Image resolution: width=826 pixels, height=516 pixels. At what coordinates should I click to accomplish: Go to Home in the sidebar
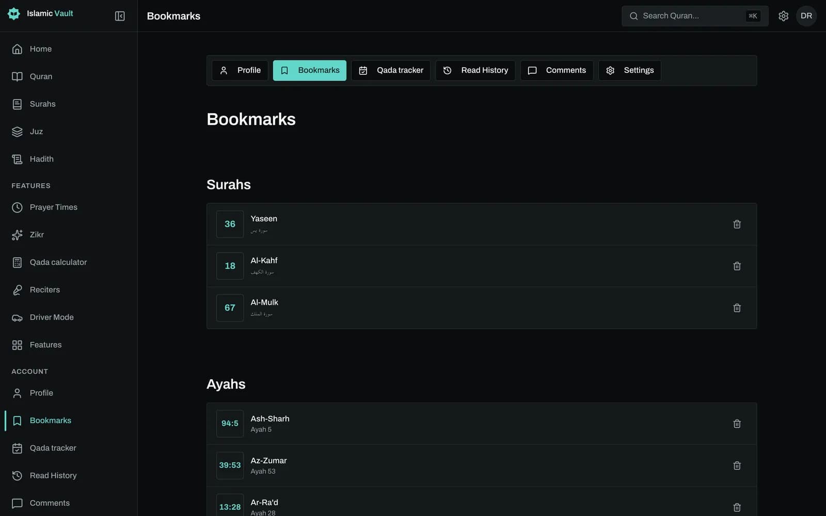pyautogui.click(x=69, y=49)
